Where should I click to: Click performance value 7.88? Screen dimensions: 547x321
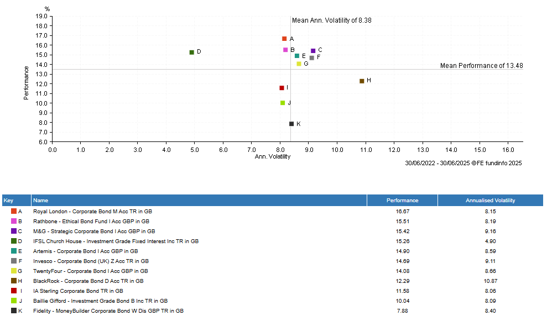tap(402, 311)
